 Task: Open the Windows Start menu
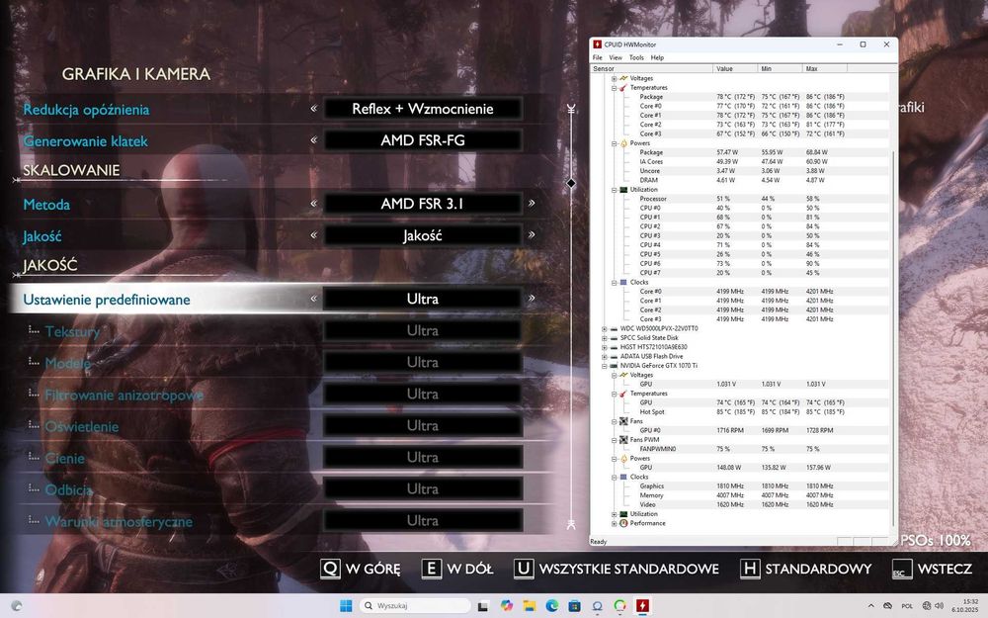coord(346,605)
